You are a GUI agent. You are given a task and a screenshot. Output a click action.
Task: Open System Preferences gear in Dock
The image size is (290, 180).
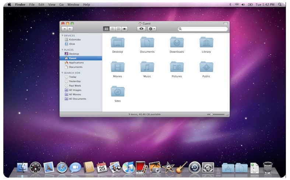(x=208, y=168)
